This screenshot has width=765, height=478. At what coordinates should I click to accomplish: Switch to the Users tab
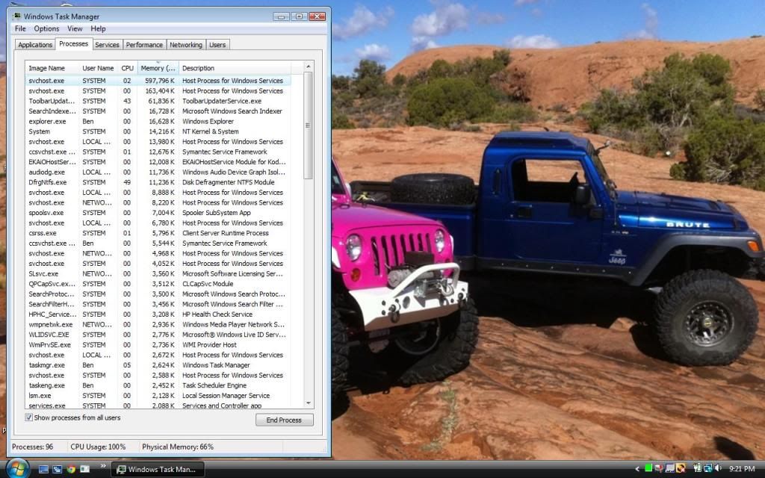[x=217, y=45]
